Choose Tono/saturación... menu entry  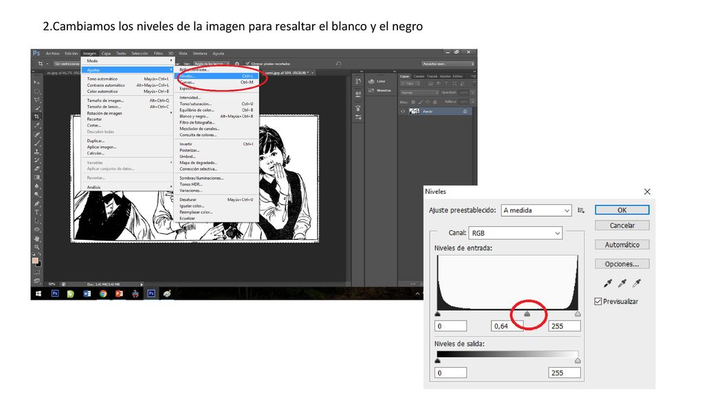coord(216,104)
